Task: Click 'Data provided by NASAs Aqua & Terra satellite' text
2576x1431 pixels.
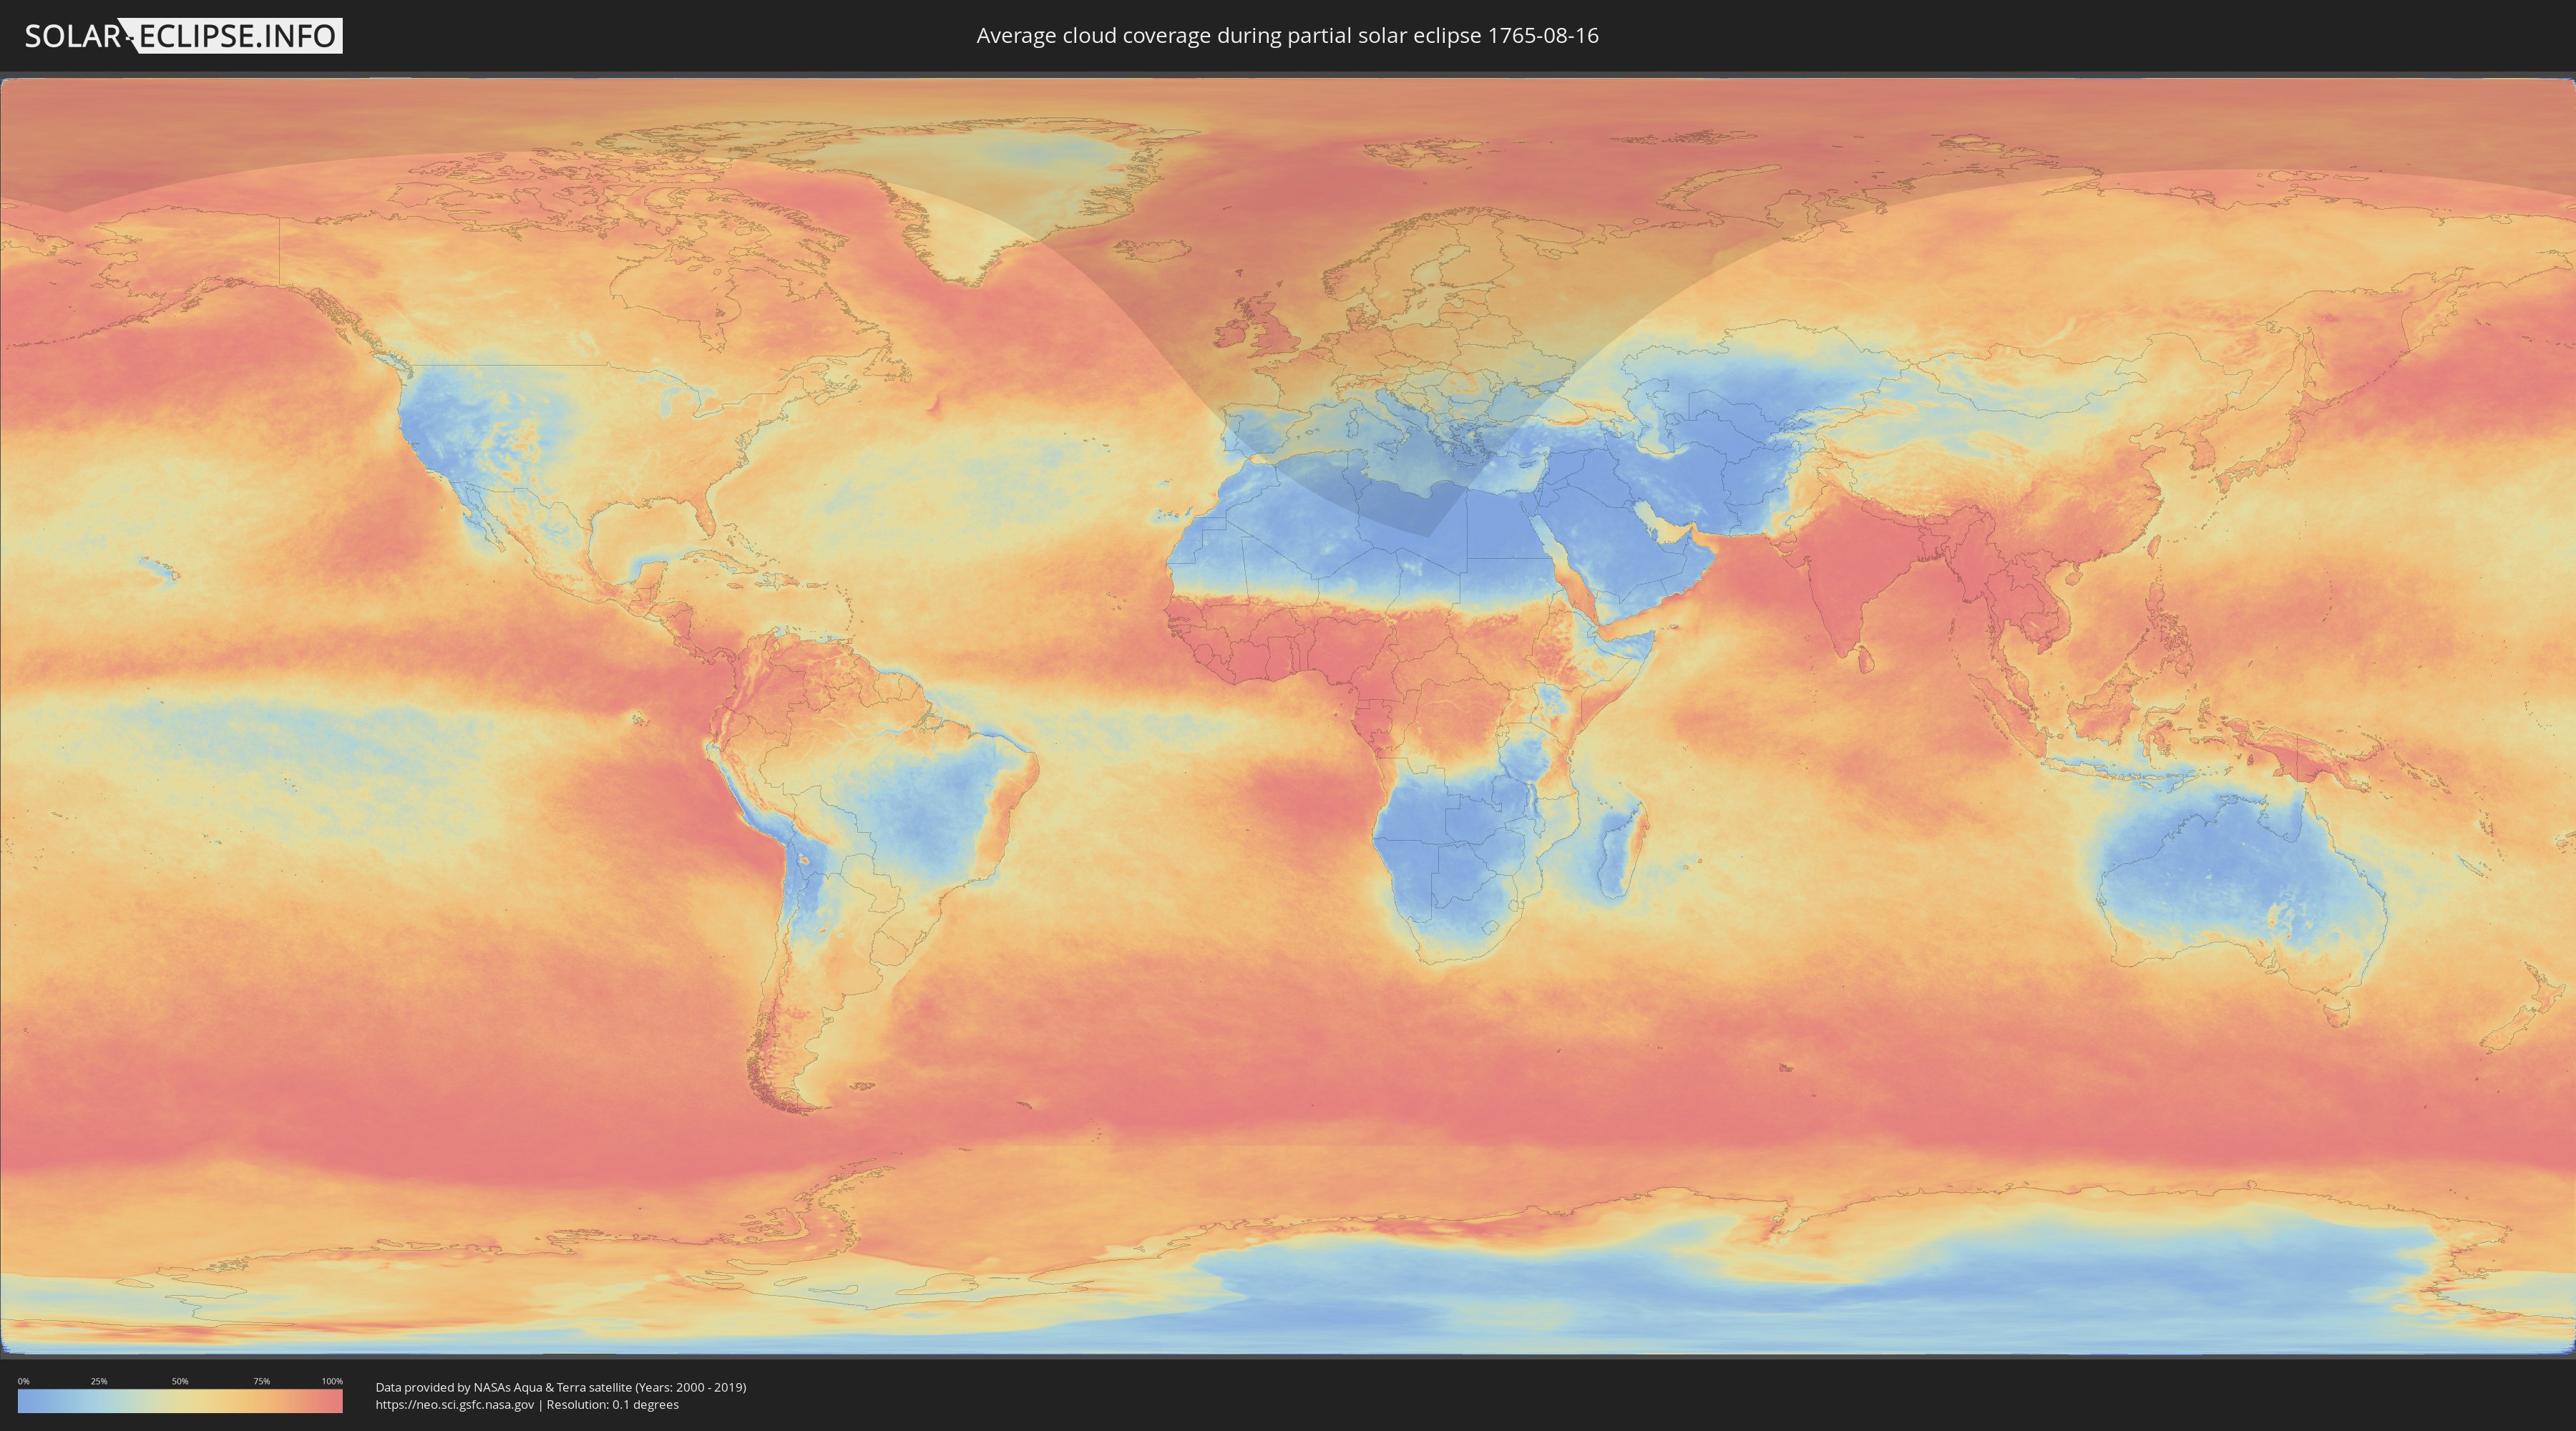Action: 504,1387
